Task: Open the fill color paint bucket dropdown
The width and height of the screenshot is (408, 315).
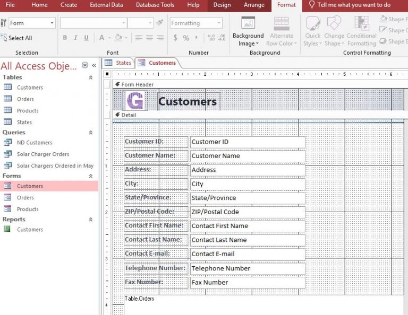Action: (x=125, y=38)
